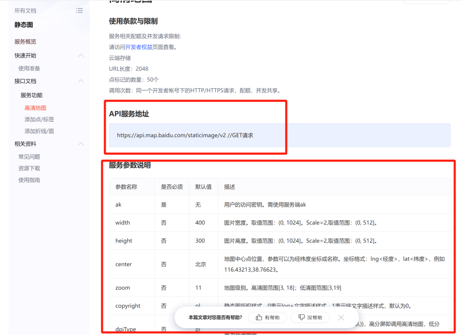This screenshot has width=462, height=335.
Task: Click the API URL code block
Action: (x=279, y=135)
